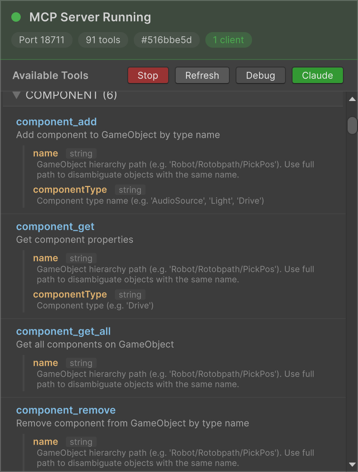358x472 pixels.
Task: Click the 1 client badge
Action: pos(228,40)
